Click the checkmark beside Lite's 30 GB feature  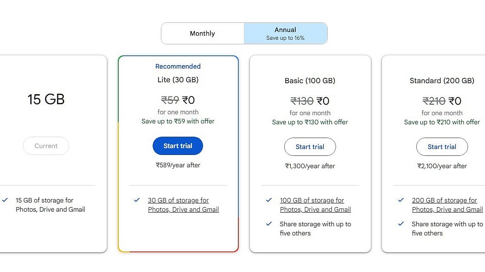point(136,200)
